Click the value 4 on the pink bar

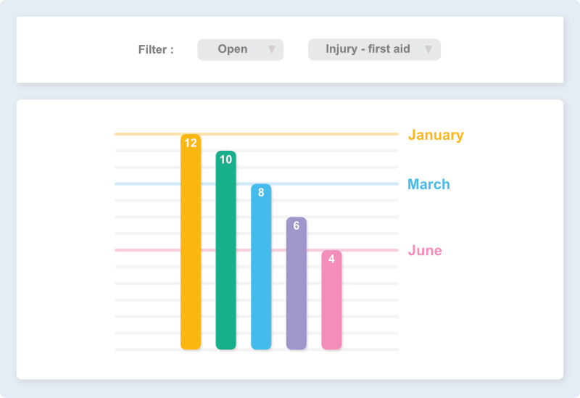coord(331,259)
